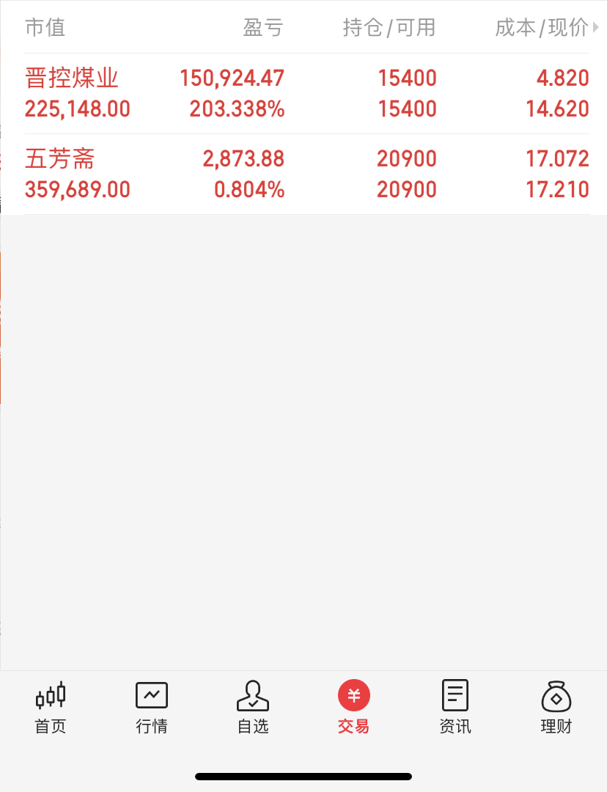Select the 自选 person icon
This screenshot has height=792, width=607.
pos(252,695)
